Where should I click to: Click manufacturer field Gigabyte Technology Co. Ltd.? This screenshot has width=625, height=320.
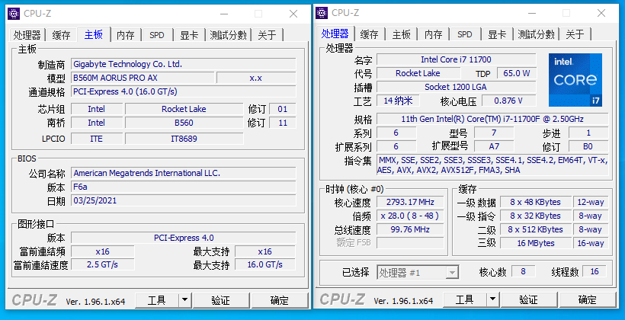[x=184, y=64]
